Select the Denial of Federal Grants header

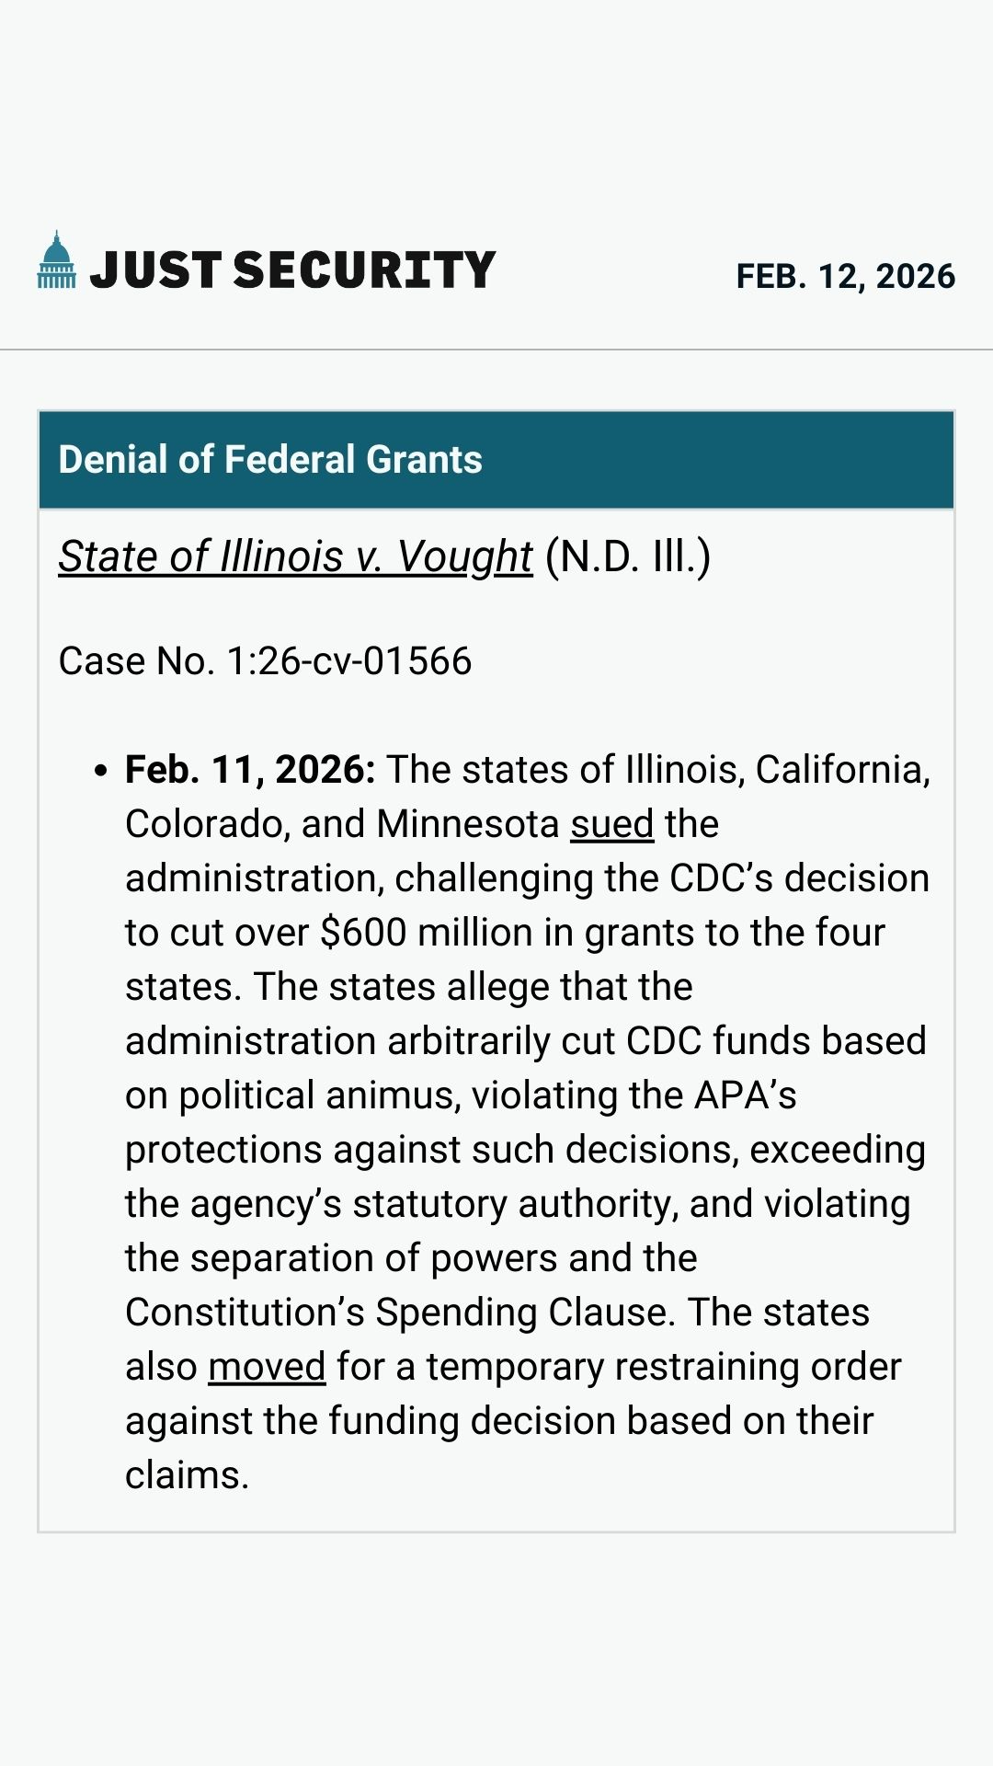270,459
